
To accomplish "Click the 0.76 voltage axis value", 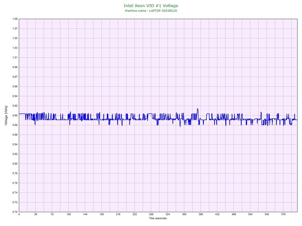I will [15, 183].
